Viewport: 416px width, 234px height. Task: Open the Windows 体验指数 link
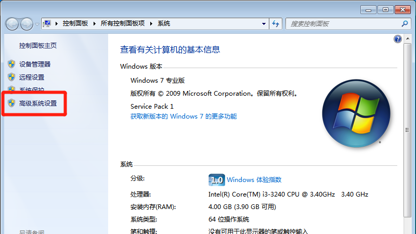point(254,179)
